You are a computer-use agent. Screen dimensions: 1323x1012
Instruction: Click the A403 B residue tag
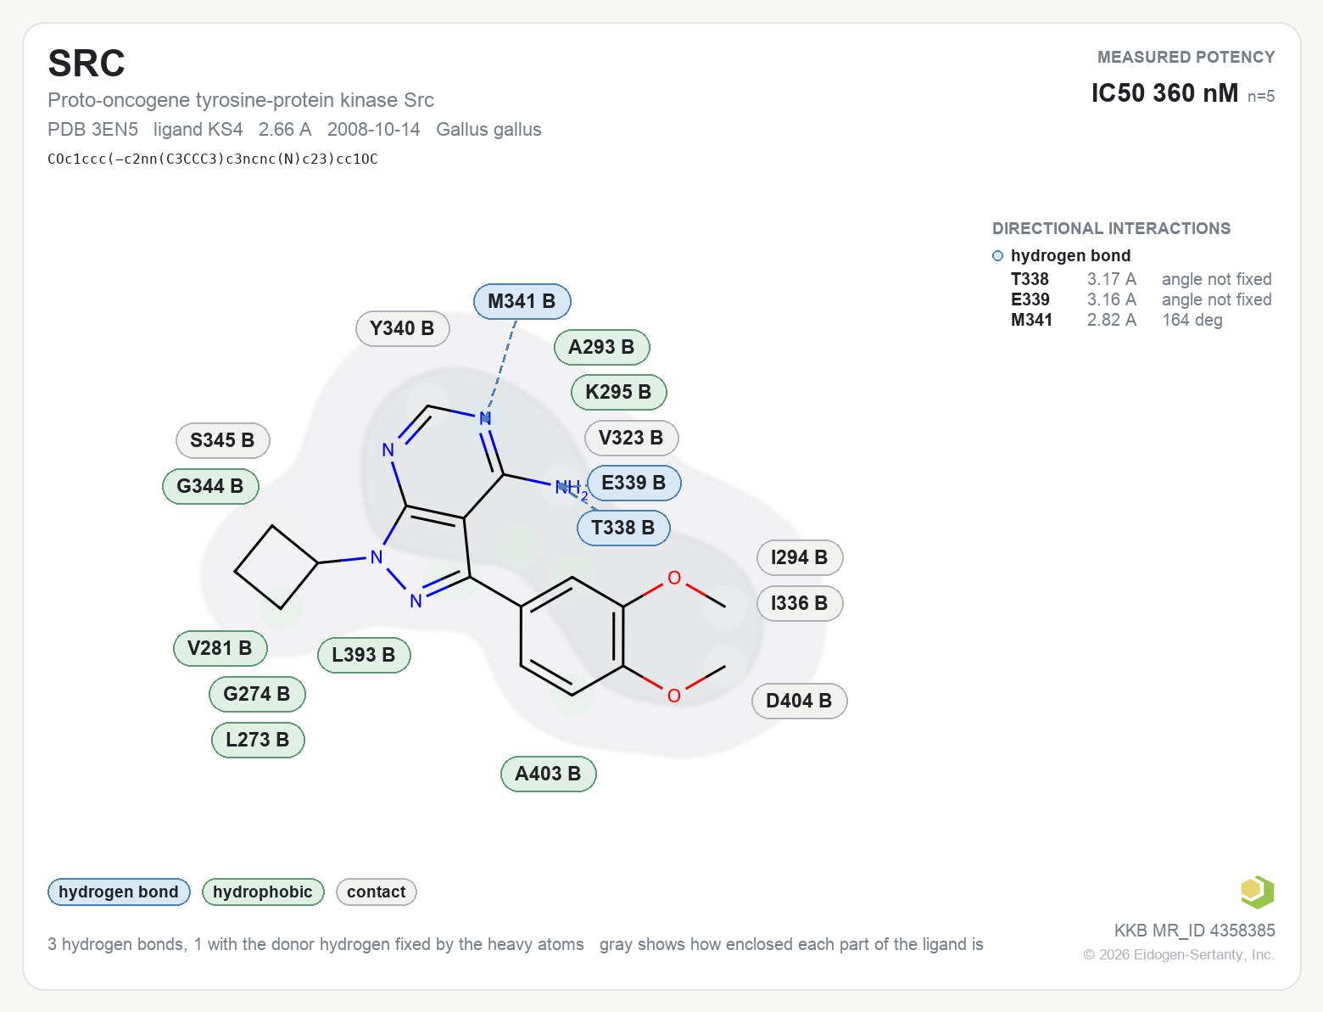click(x=548, y=774)
